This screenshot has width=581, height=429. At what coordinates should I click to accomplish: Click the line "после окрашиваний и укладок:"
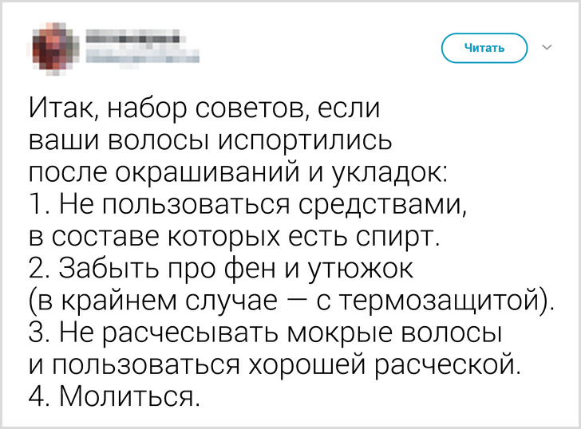click(238, 175)
